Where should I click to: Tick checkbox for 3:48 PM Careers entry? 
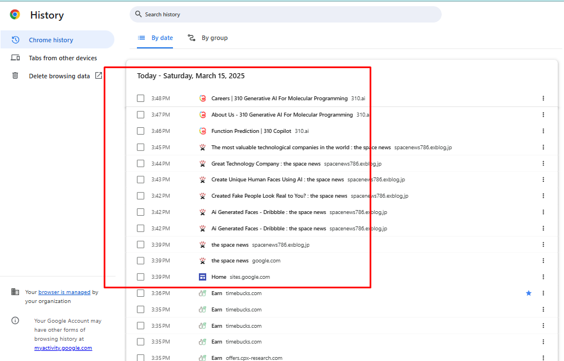(x=141, y=98)
